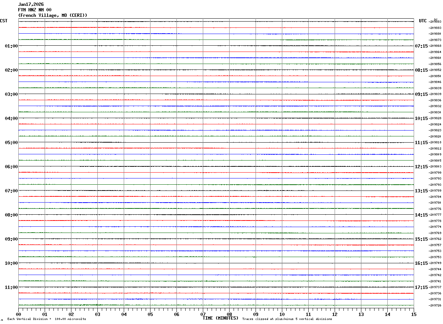Click the DC offset value '-209799'
The width and height of the screenshot is (443, 324).
coord(435,173)
